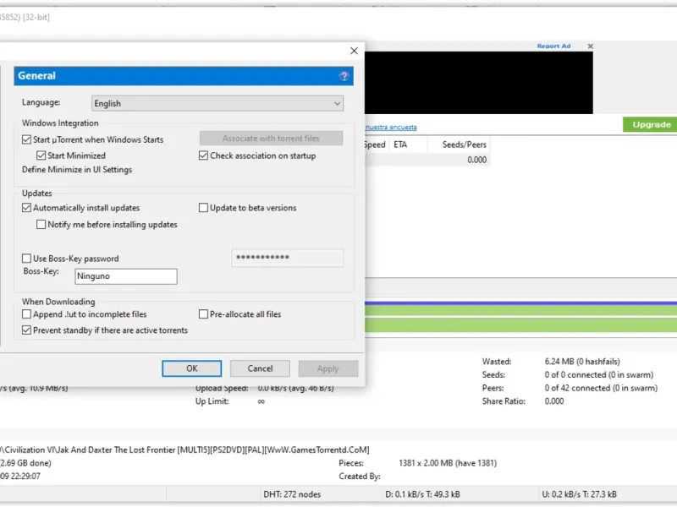The width and height of the screenshot is (677, 507).
Task: Open the help icon in General header
Action: coord(344,76)
